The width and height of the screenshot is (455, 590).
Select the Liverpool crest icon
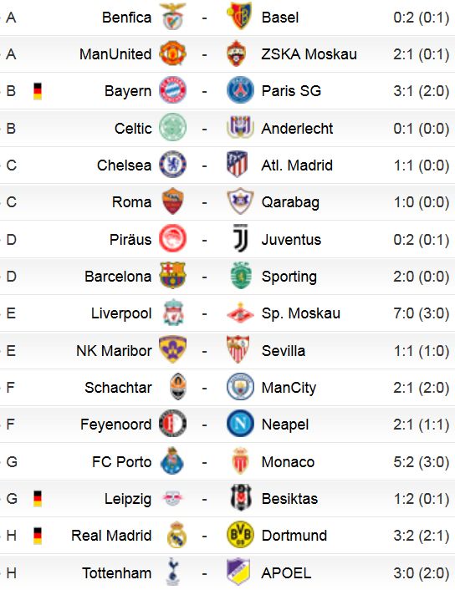coord(173,313)
